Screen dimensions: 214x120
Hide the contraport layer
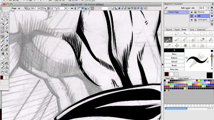tap(192, 20)
